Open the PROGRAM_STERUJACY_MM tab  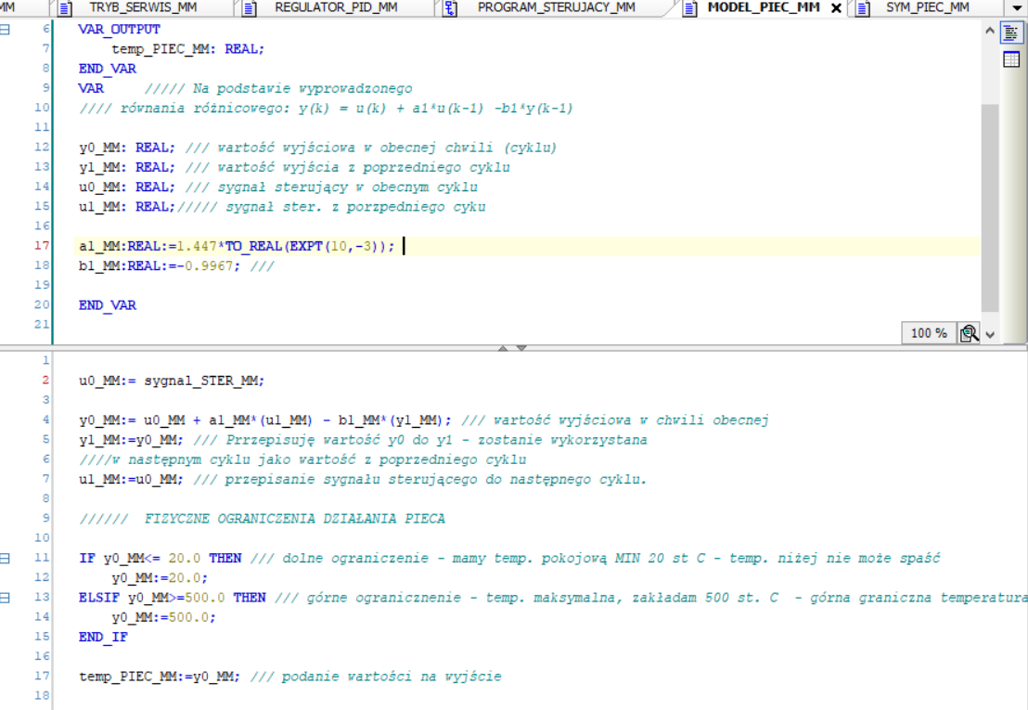(x=556, y=7)
